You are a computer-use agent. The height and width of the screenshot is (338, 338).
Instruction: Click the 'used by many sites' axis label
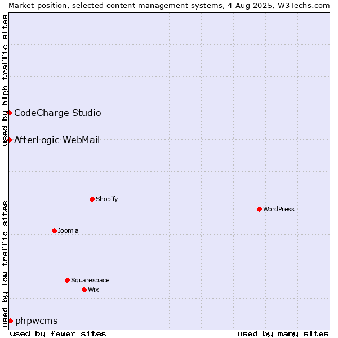click(283, 334)
